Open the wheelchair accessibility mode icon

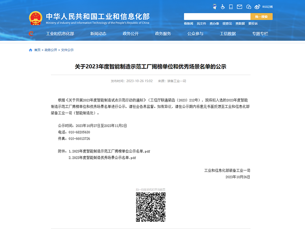(223, 7)
